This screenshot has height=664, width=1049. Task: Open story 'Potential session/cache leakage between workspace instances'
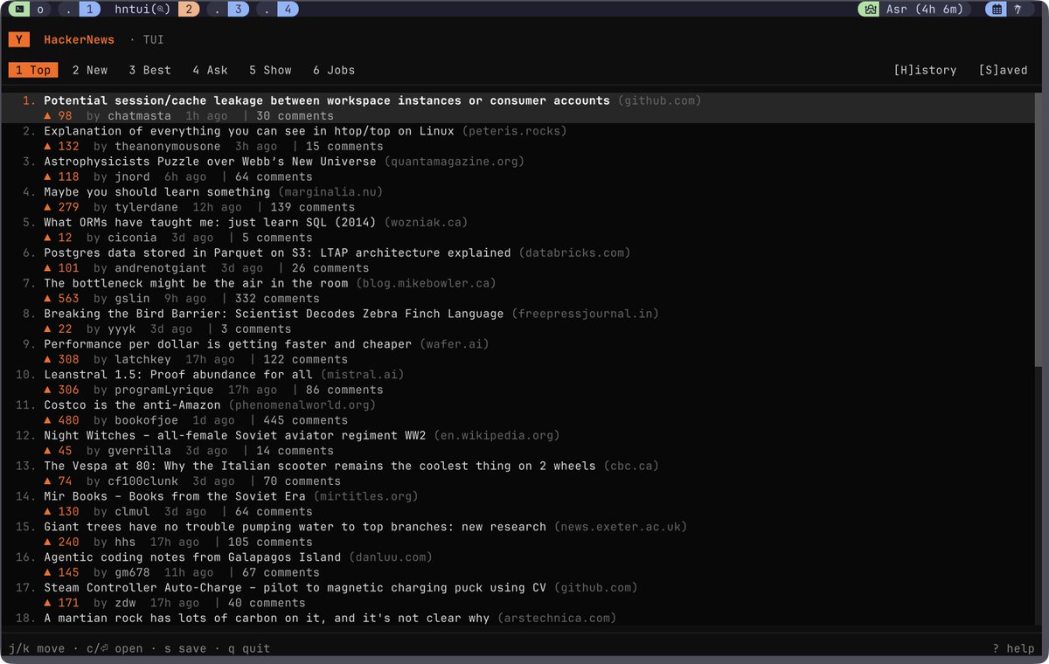coord(327,100)
